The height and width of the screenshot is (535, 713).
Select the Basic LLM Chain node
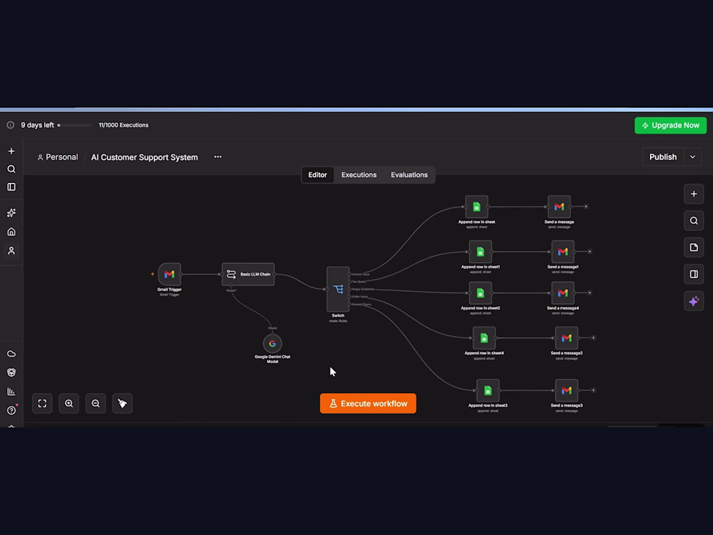[x=248, y=274]
